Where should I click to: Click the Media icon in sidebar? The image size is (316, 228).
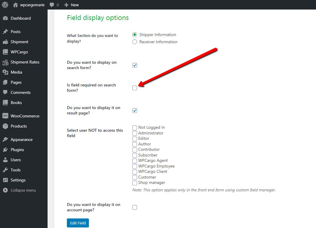tap(5, 72)
